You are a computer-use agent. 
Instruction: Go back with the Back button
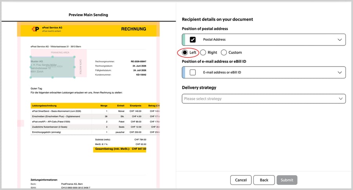pos(264,180)
